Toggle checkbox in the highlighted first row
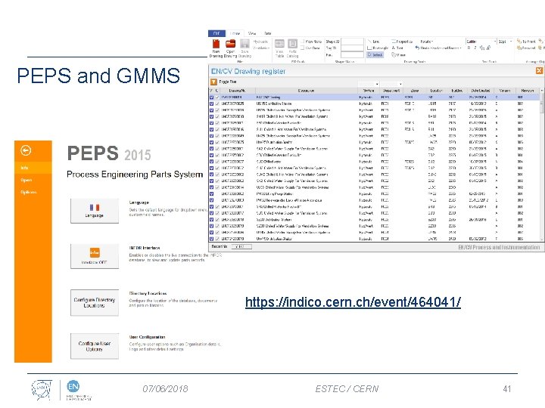The image size is (545, 408). point(217,97)
